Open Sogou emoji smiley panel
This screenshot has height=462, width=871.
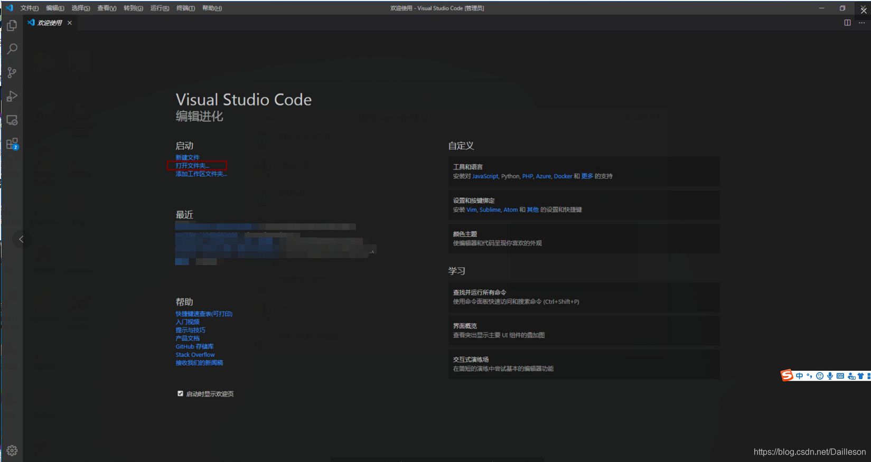[x=820, y=376]
